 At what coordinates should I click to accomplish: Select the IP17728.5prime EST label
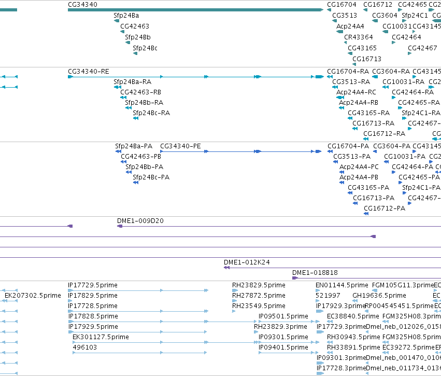coord(93,306)
